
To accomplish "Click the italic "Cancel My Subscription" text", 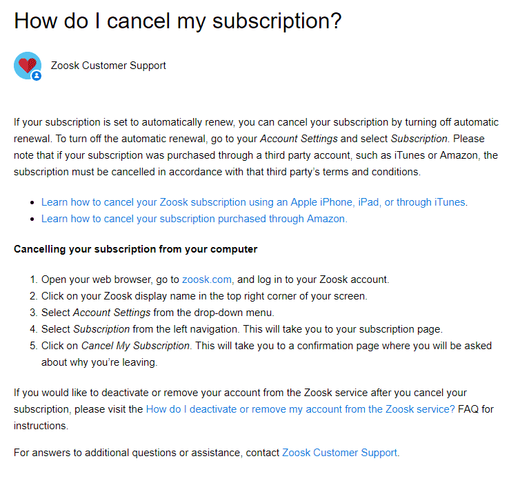I will (x=134, y=346).
